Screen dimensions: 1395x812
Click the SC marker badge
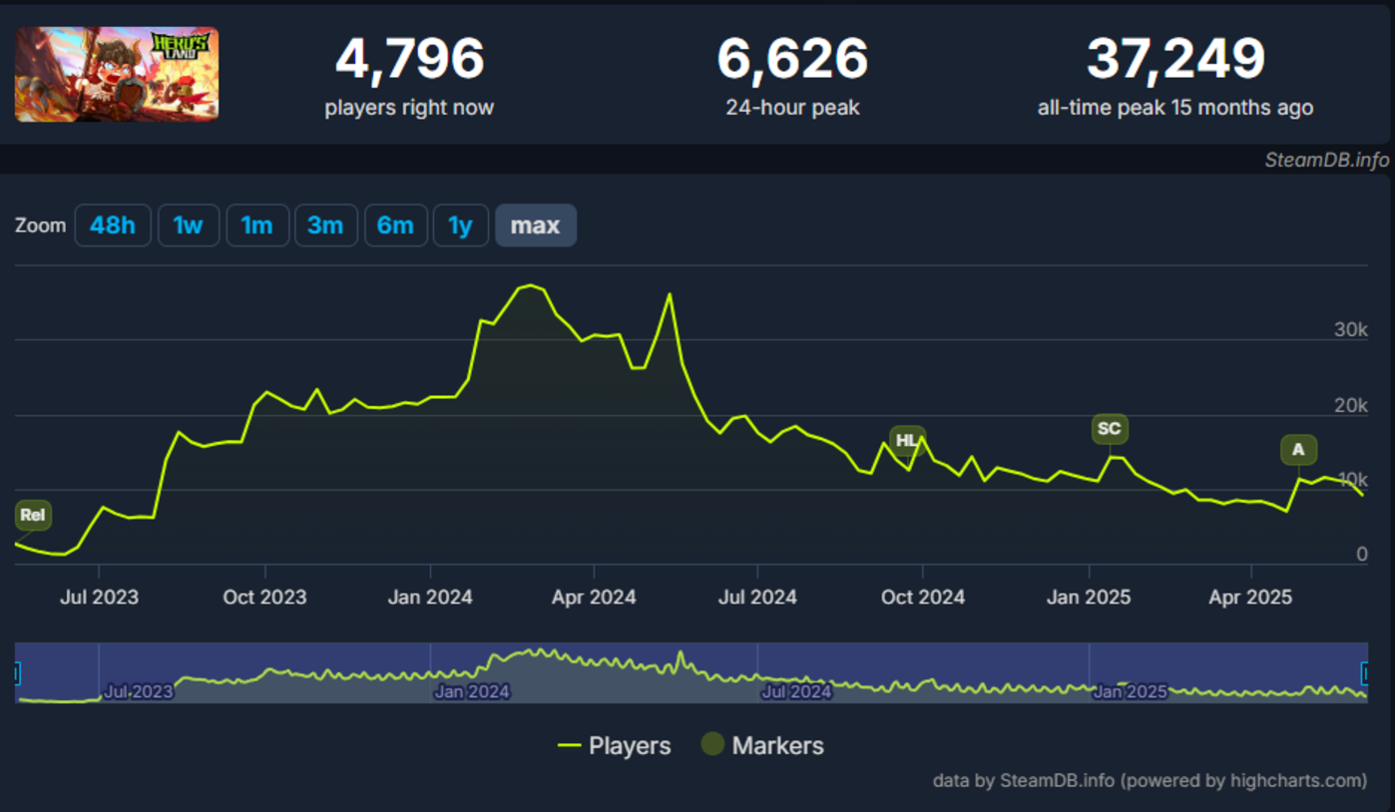[1109, 429]
